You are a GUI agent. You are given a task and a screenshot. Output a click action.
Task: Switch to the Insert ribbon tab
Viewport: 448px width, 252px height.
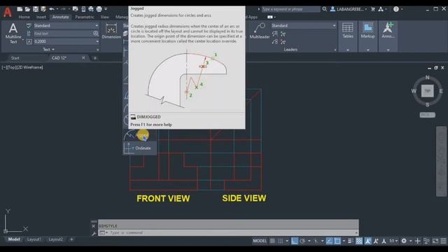[41, 17]
